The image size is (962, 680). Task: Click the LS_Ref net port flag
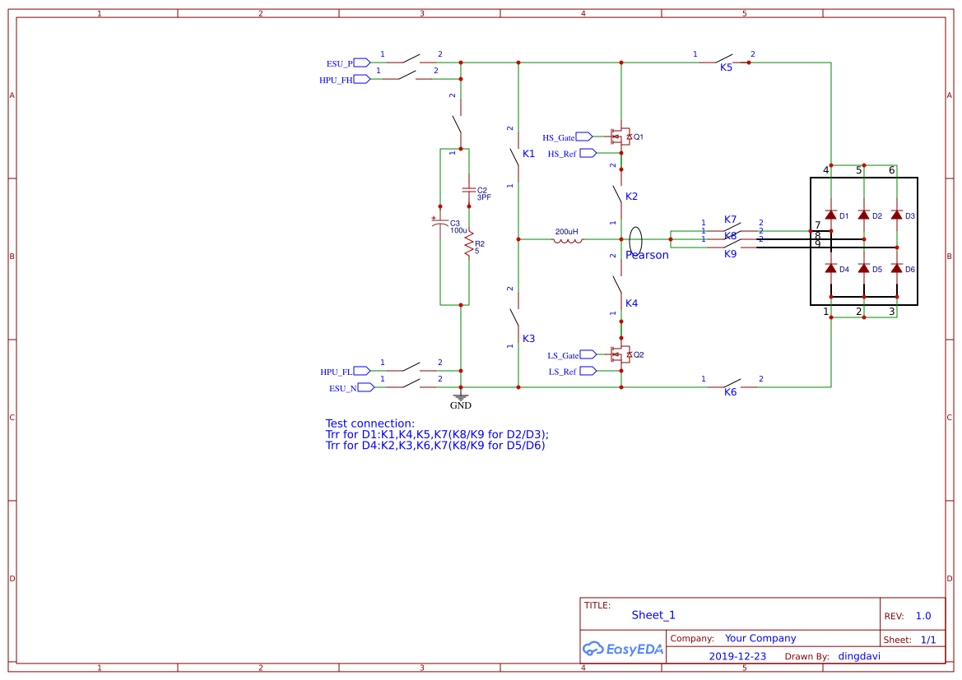(x=588, y=371)
